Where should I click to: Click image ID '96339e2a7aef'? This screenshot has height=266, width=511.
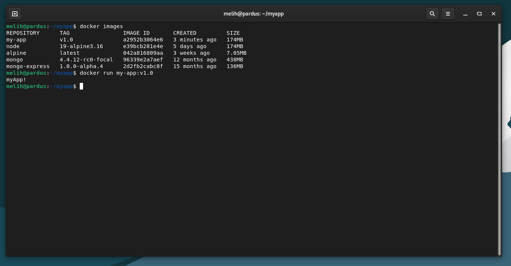pos(143,60)
